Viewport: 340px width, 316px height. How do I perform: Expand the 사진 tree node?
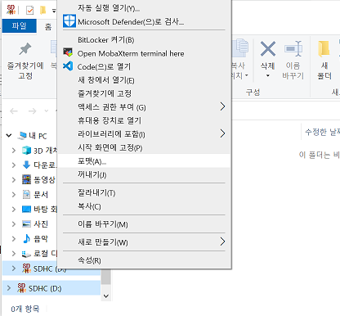click(14, 223)
